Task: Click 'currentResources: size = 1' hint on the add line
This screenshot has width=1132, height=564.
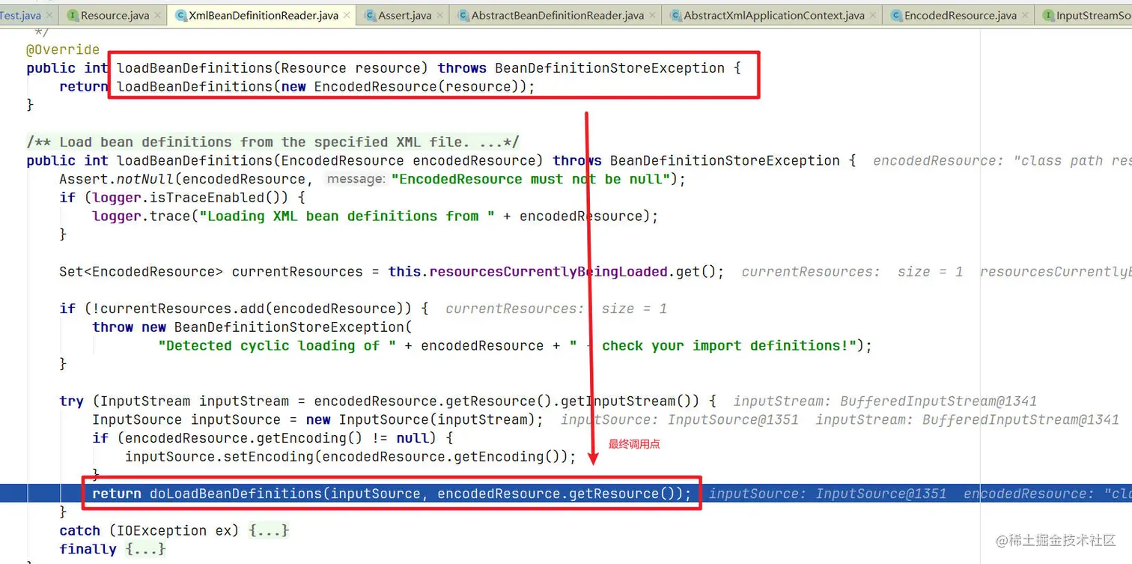Action: (x=556, y=309)
